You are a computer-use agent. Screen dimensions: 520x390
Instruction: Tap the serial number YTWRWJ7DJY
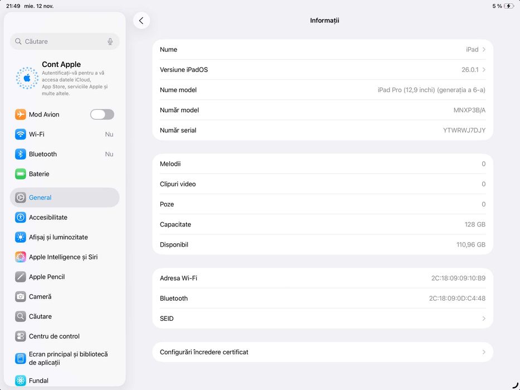click(464, 131)
